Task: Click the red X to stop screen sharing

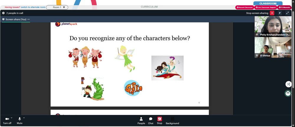Action: coord(272,13)
